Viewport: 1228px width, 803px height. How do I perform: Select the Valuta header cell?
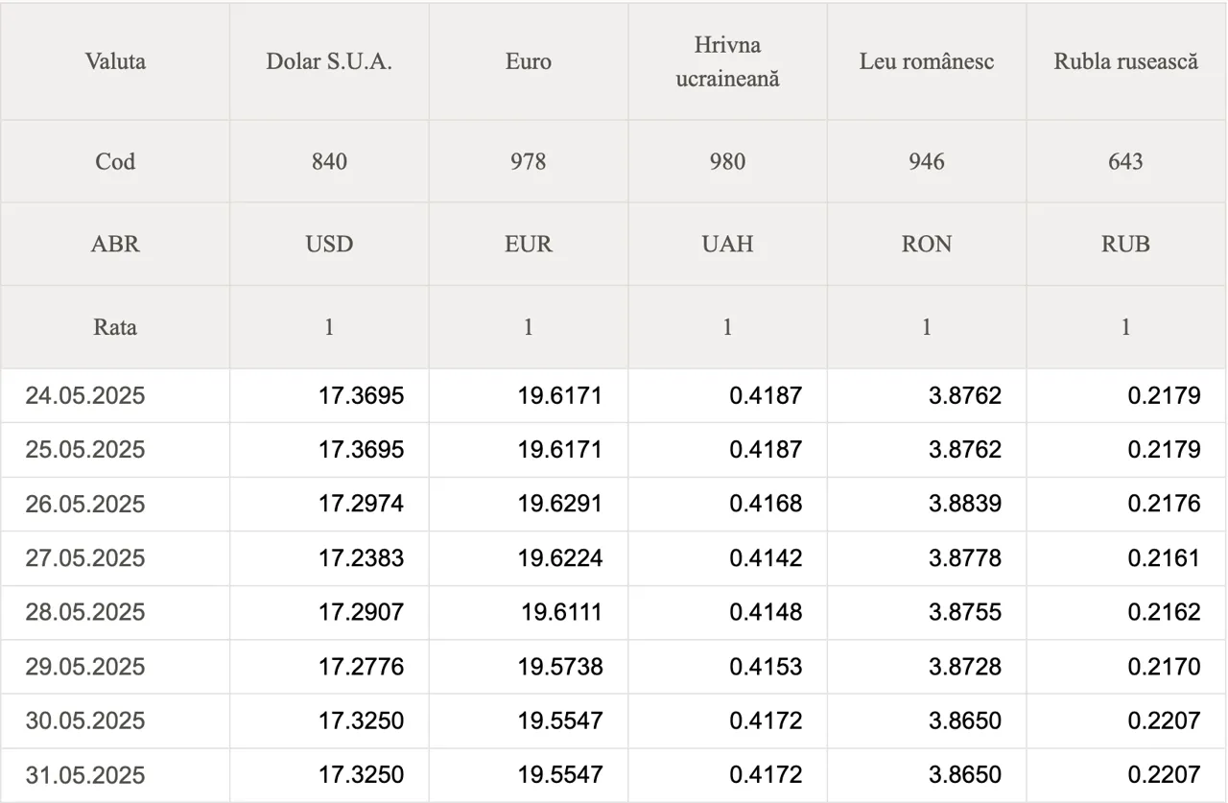coord(115,61)
